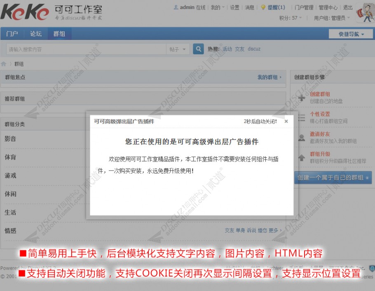The height and width of the screenshot is (291, 375).
Task: Click the admin user avatar picture
Action: [x=364, y=13]
